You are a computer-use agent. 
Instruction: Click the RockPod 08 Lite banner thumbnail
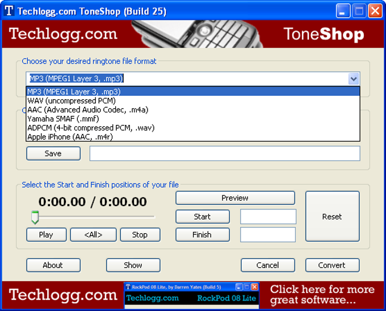pos(191,295)
